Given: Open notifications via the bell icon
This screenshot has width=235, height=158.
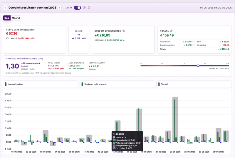Looking at the screenshot, I should point(89,8).
